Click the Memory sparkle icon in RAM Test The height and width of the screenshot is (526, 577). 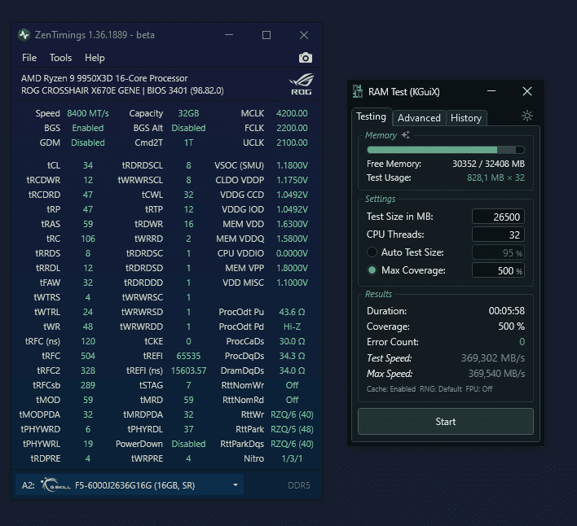406,135
